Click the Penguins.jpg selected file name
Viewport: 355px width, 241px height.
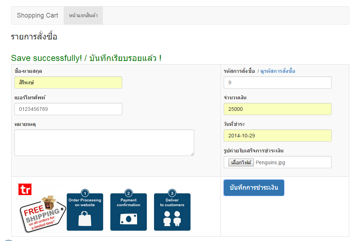point(270,162)
